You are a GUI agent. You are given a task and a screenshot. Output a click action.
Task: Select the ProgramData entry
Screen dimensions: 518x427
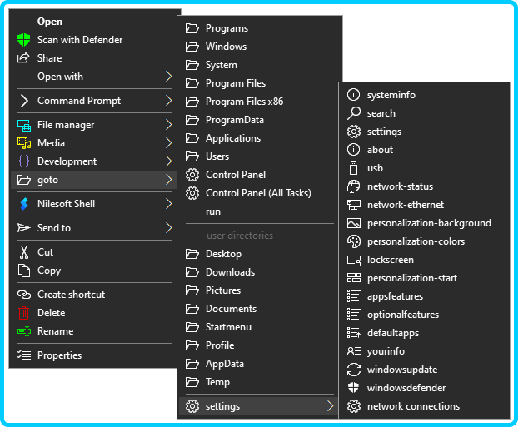point(258,120)
